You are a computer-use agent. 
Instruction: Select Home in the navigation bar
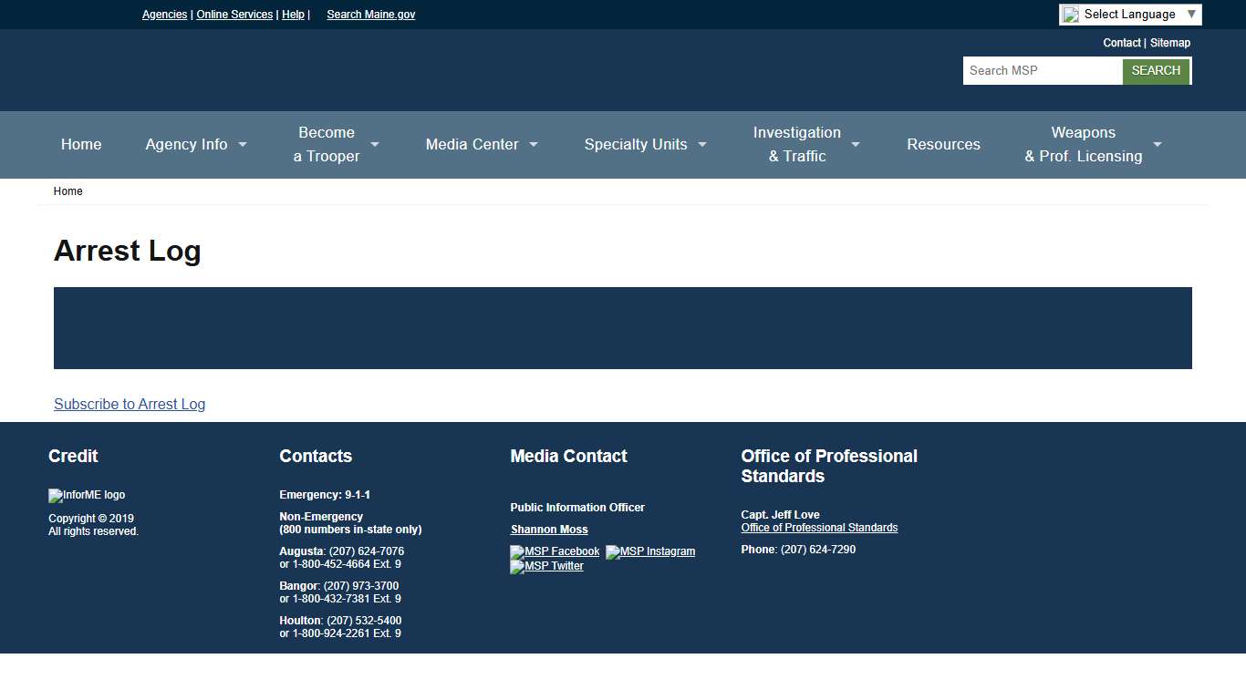(81, 144)
